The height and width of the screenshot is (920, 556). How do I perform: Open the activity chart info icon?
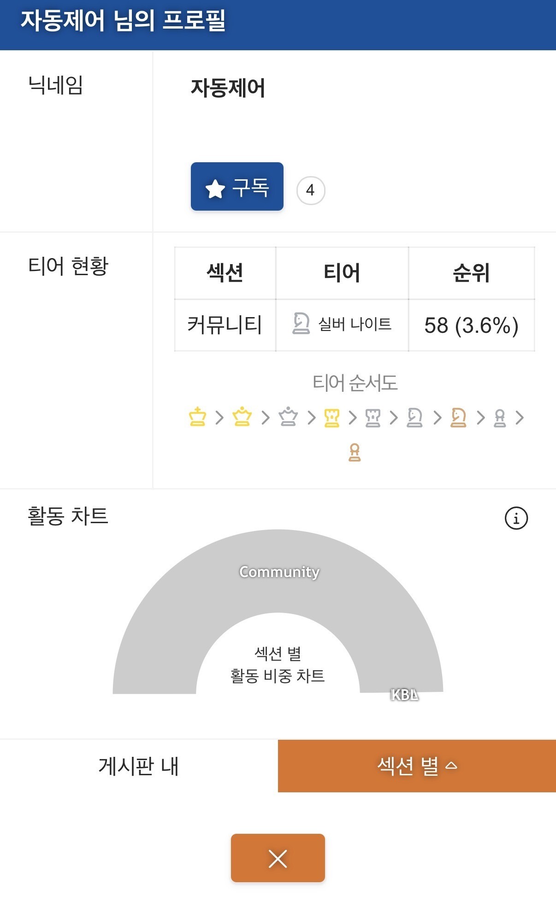pos(516,518)
